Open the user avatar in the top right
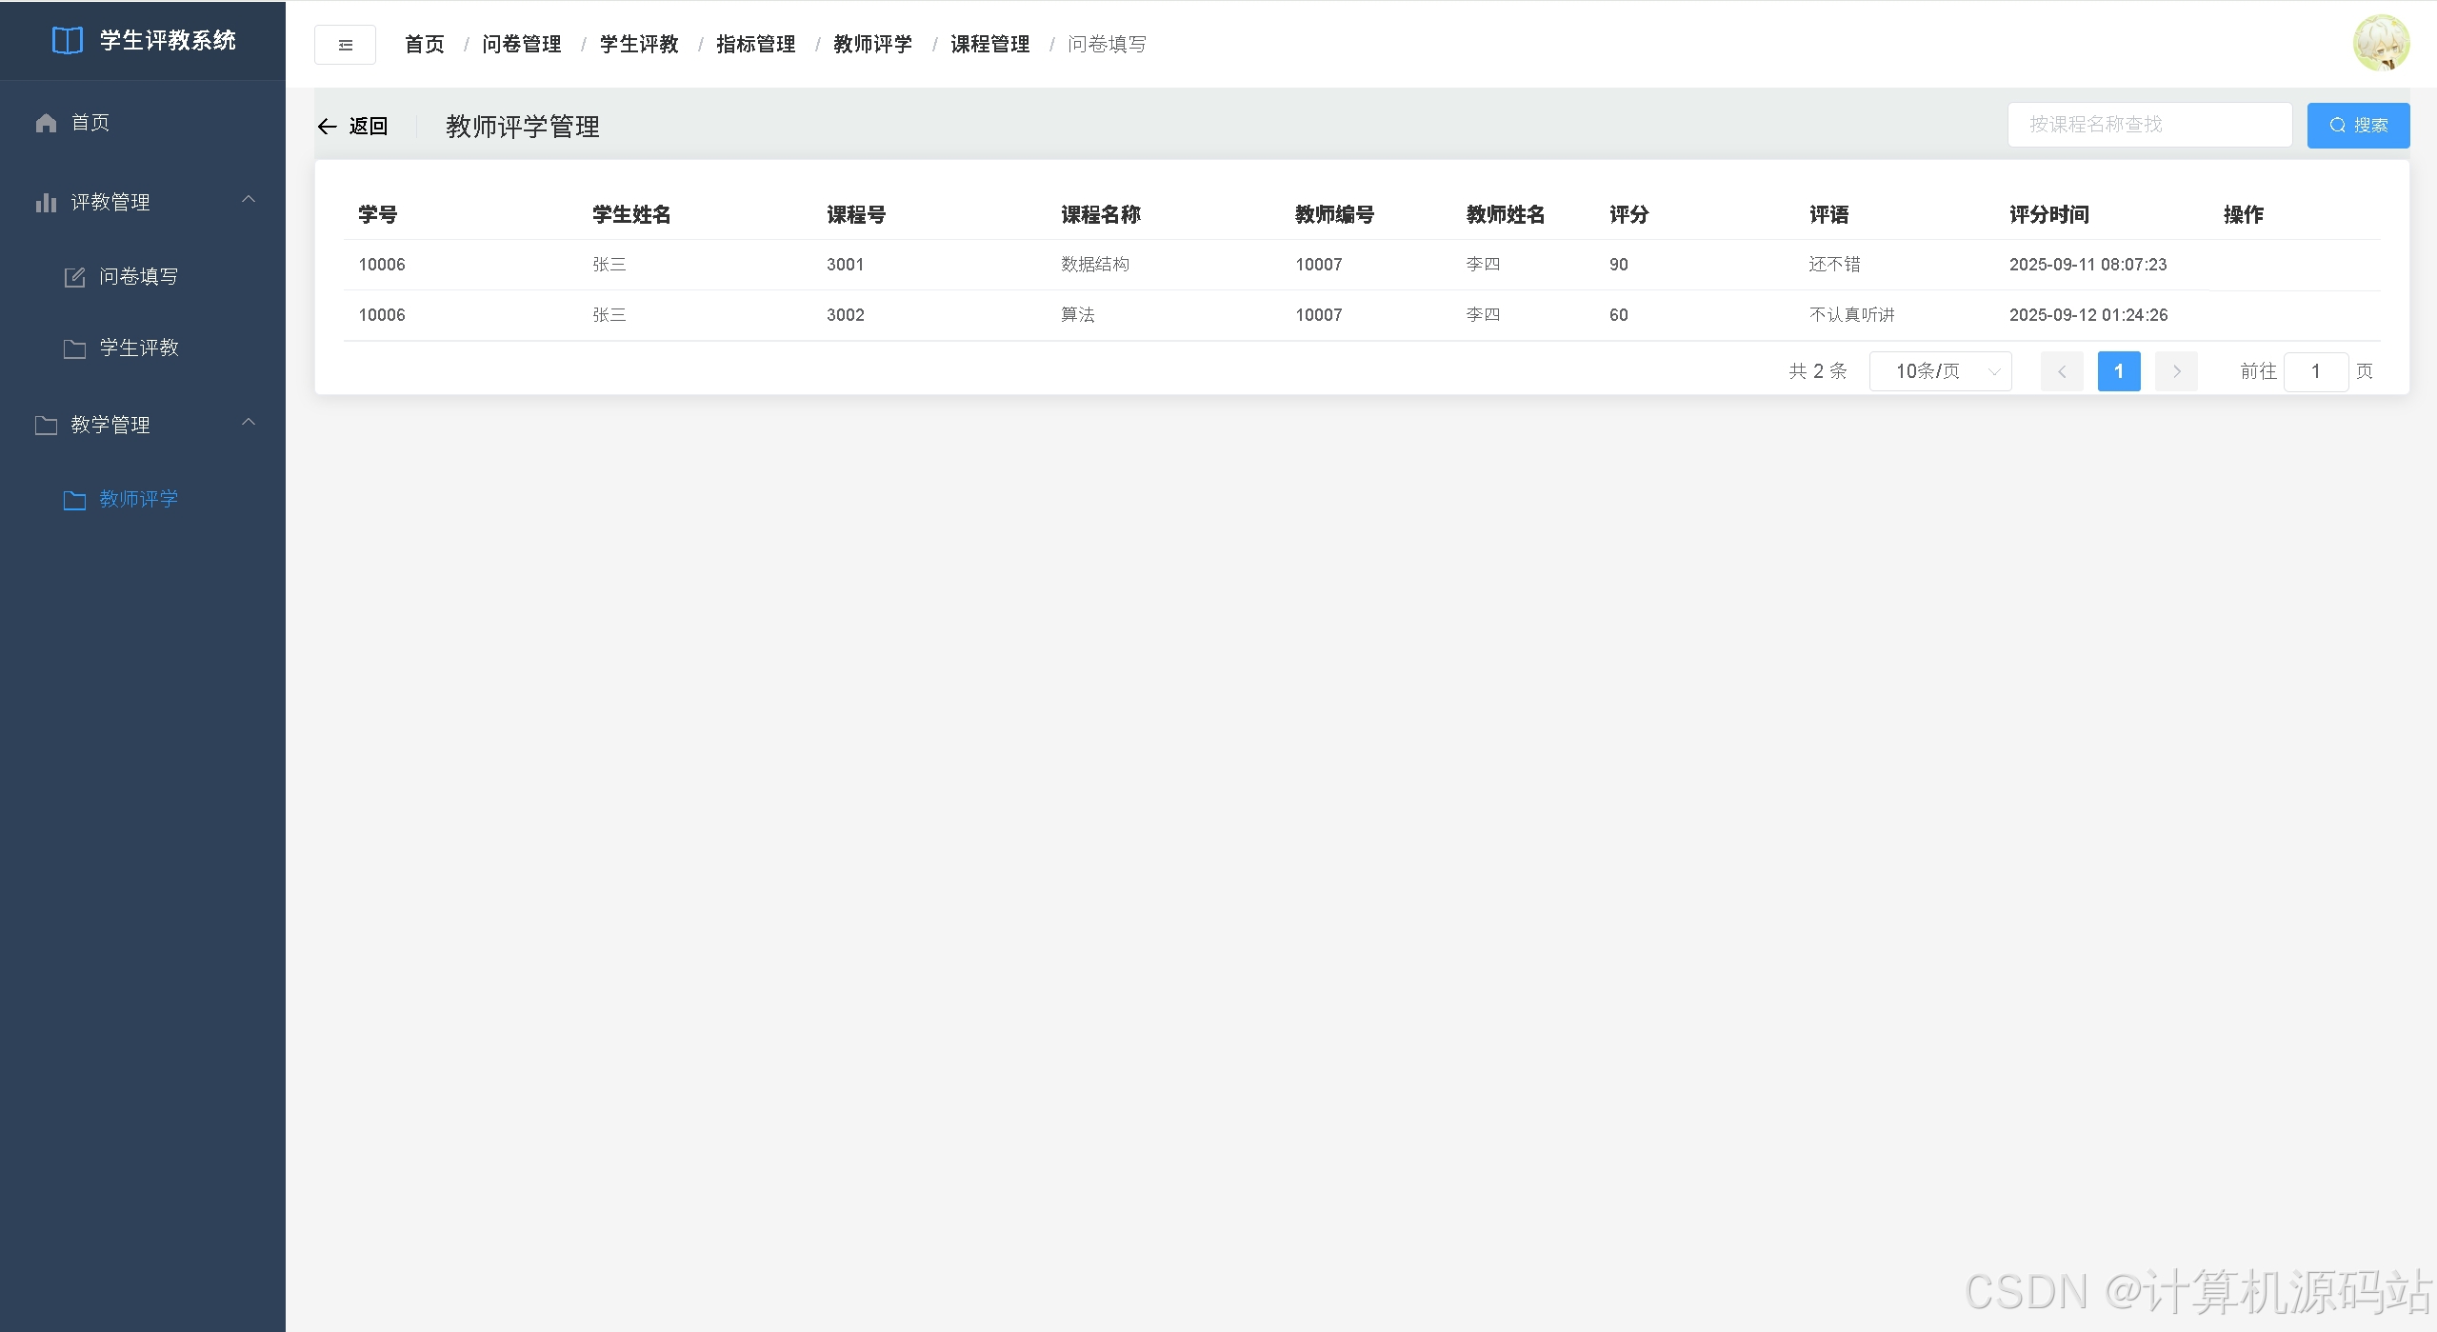Image resolution: width=2437 pixels, height=1332 pixels. (2381, 43)
